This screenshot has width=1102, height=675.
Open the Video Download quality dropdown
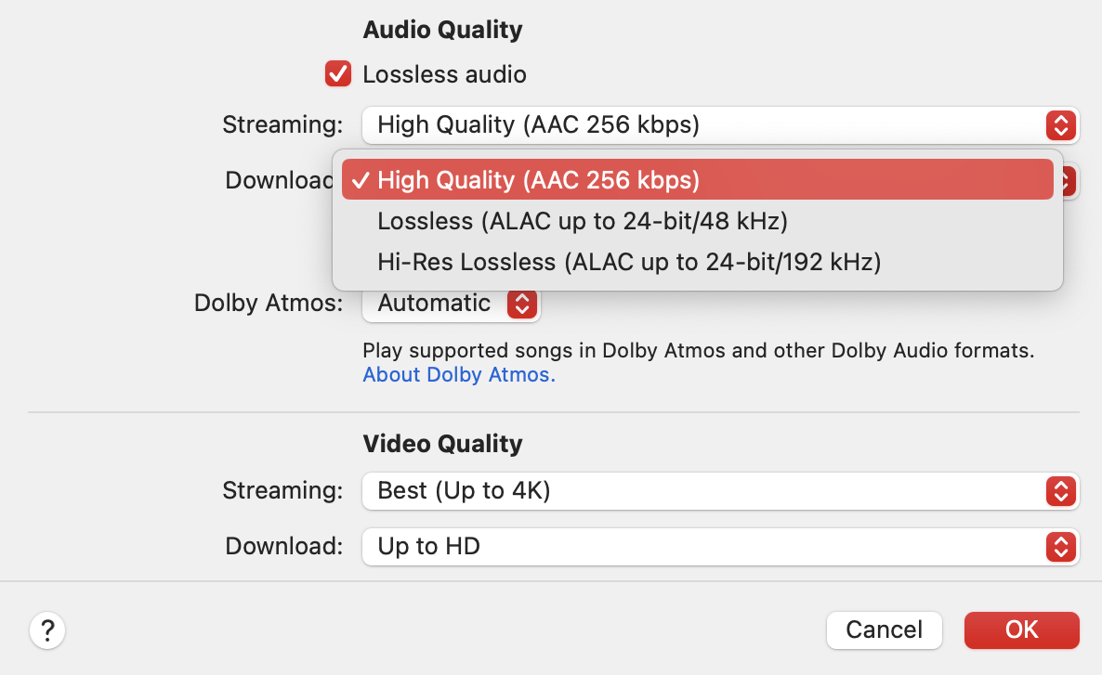(720, 547)
